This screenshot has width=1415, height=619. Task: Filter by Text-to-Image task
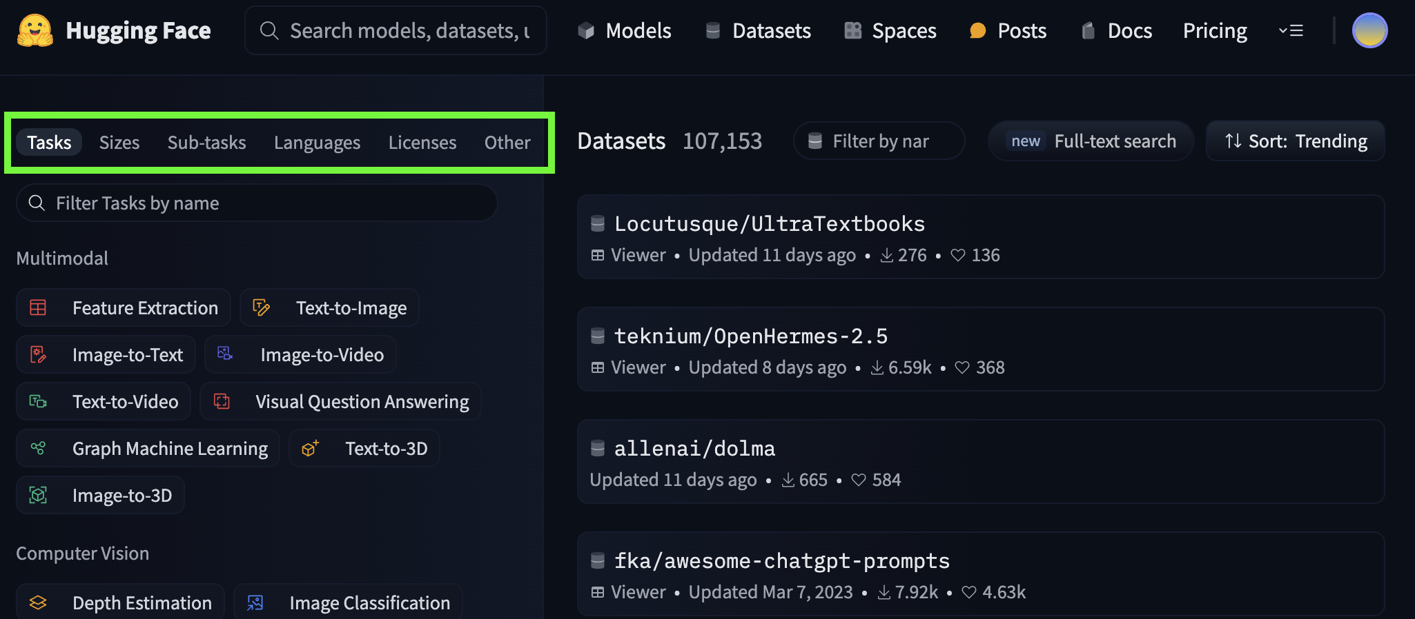click(x=329, y=307)
